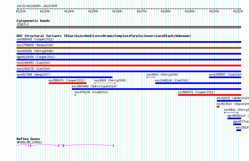
Task: Click the Cytogenetic Bands track heading
Action: (x=33, y=21)
